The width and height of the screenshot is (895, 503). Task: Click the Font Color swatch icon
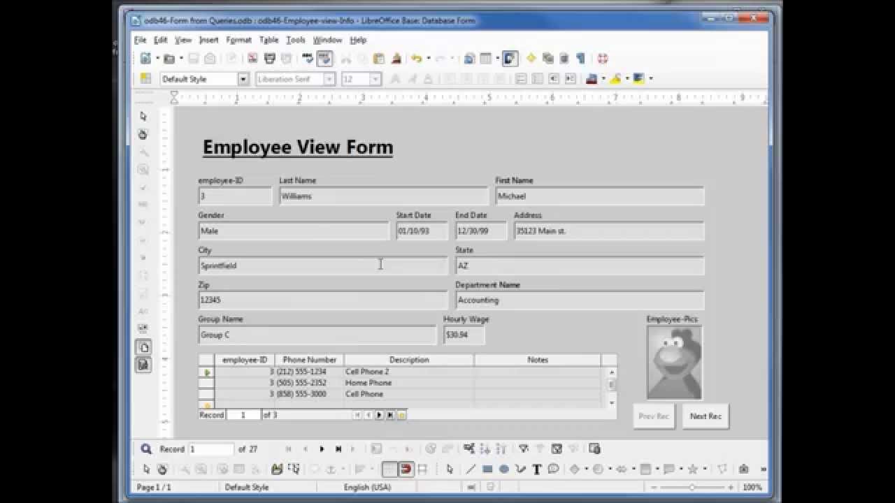pos(592,78)
